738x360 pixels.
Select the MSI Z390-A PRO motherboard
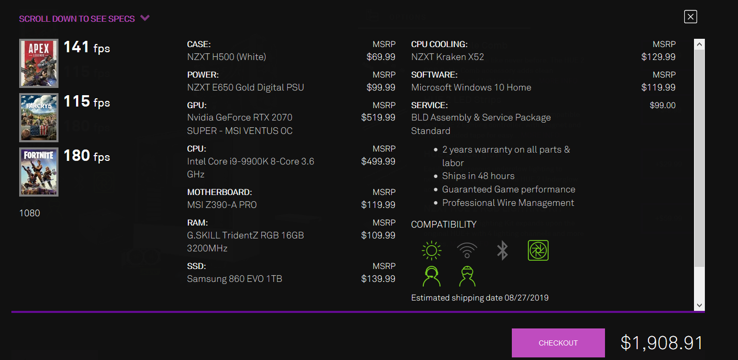222,205
